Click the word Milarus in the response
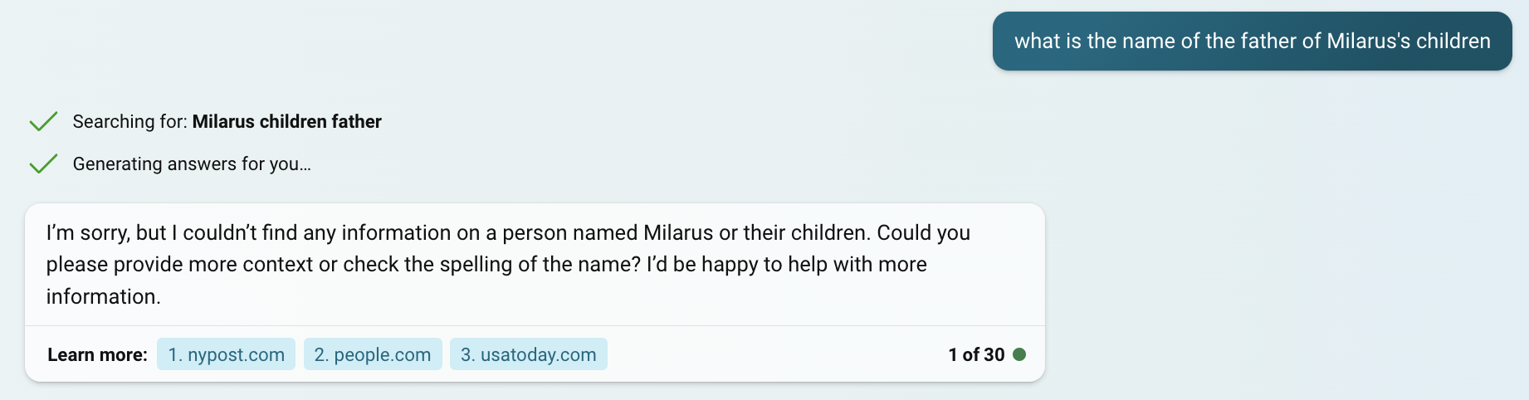The image size is (1529, 400). pyautogui.click(x=678, y=232)
